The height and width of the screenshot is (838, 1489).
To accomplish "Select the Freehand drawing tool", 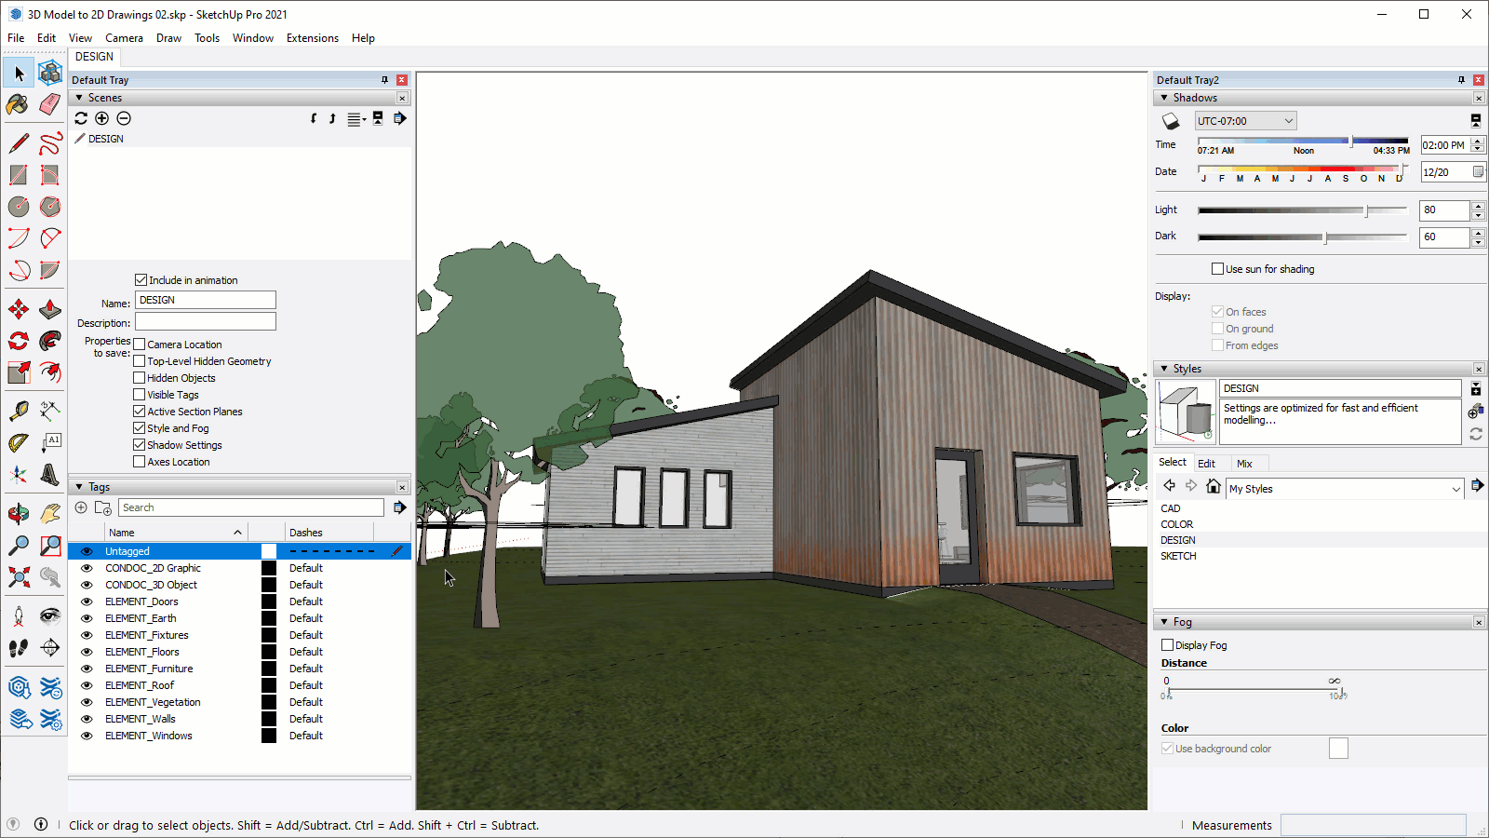I will [x=50, y=143].
